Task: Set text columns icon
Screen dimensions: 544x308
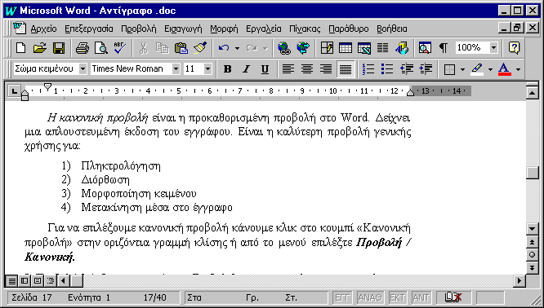Action: tap(382, 48)
